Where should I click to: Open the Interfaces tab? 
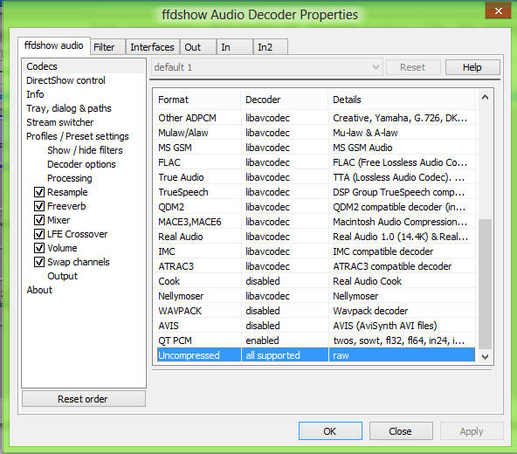point(152,47)
